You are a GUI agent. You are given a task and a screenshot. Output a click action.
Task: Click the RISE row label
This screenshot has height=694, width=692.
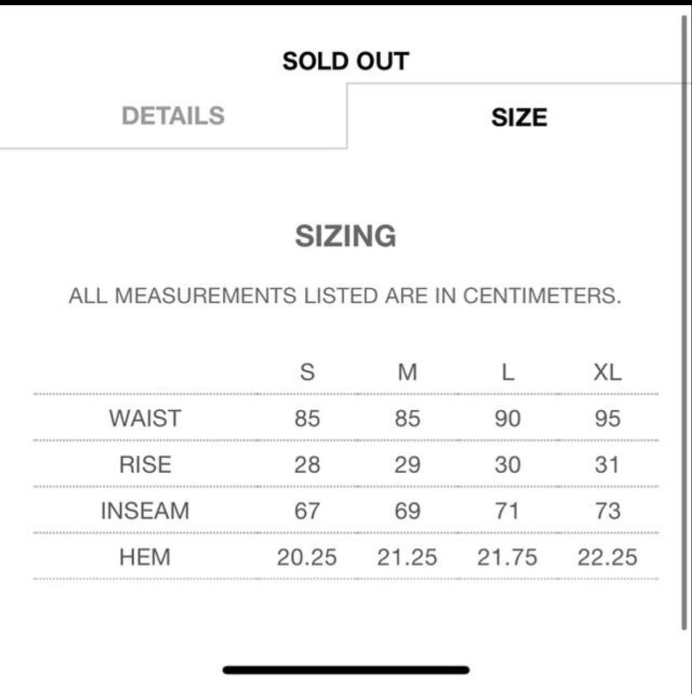(145, 465)
